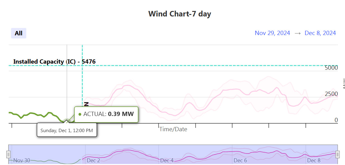Click the All range button

coord(19,33)
